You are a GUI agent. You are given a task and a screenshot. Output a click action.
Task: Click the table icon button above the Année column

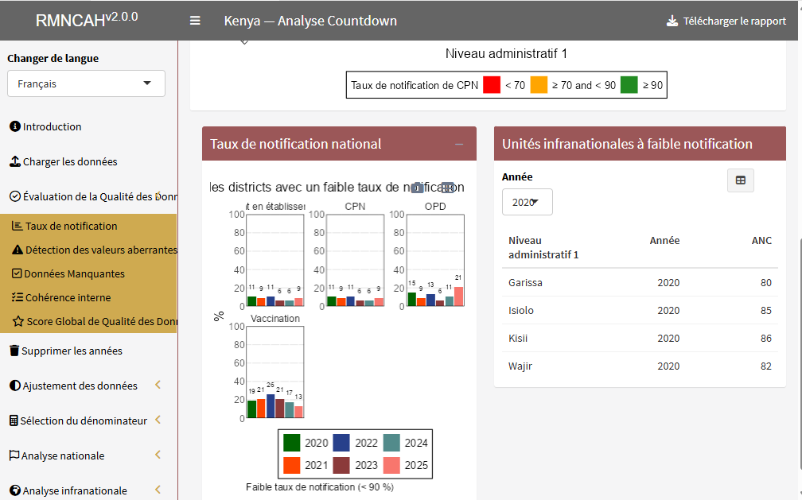pyautogui.click(x=740, y=180)
